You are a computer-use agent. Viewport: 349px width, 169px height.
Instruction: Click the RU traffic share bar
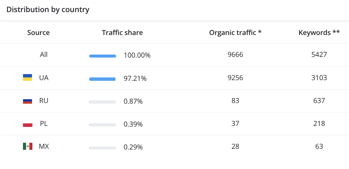103,102
